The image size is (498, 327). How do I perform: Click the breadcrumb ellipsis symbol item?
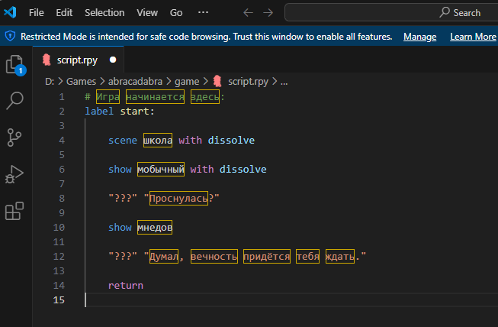(x=284, y=82)
